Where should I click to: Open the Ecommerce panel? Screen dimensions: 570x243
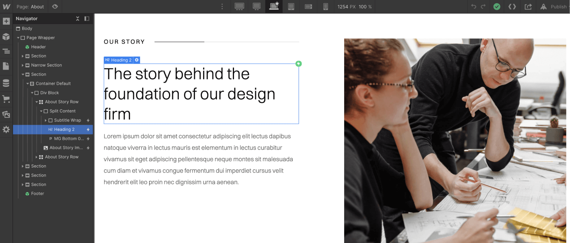click(6, 99)
